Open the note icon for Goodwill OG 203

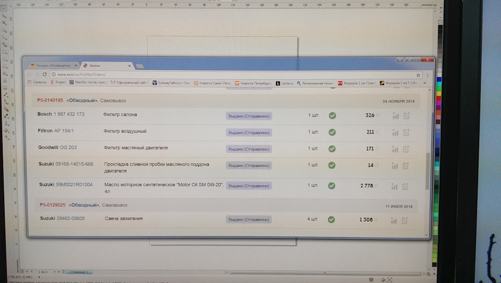(x=406, y=149)
